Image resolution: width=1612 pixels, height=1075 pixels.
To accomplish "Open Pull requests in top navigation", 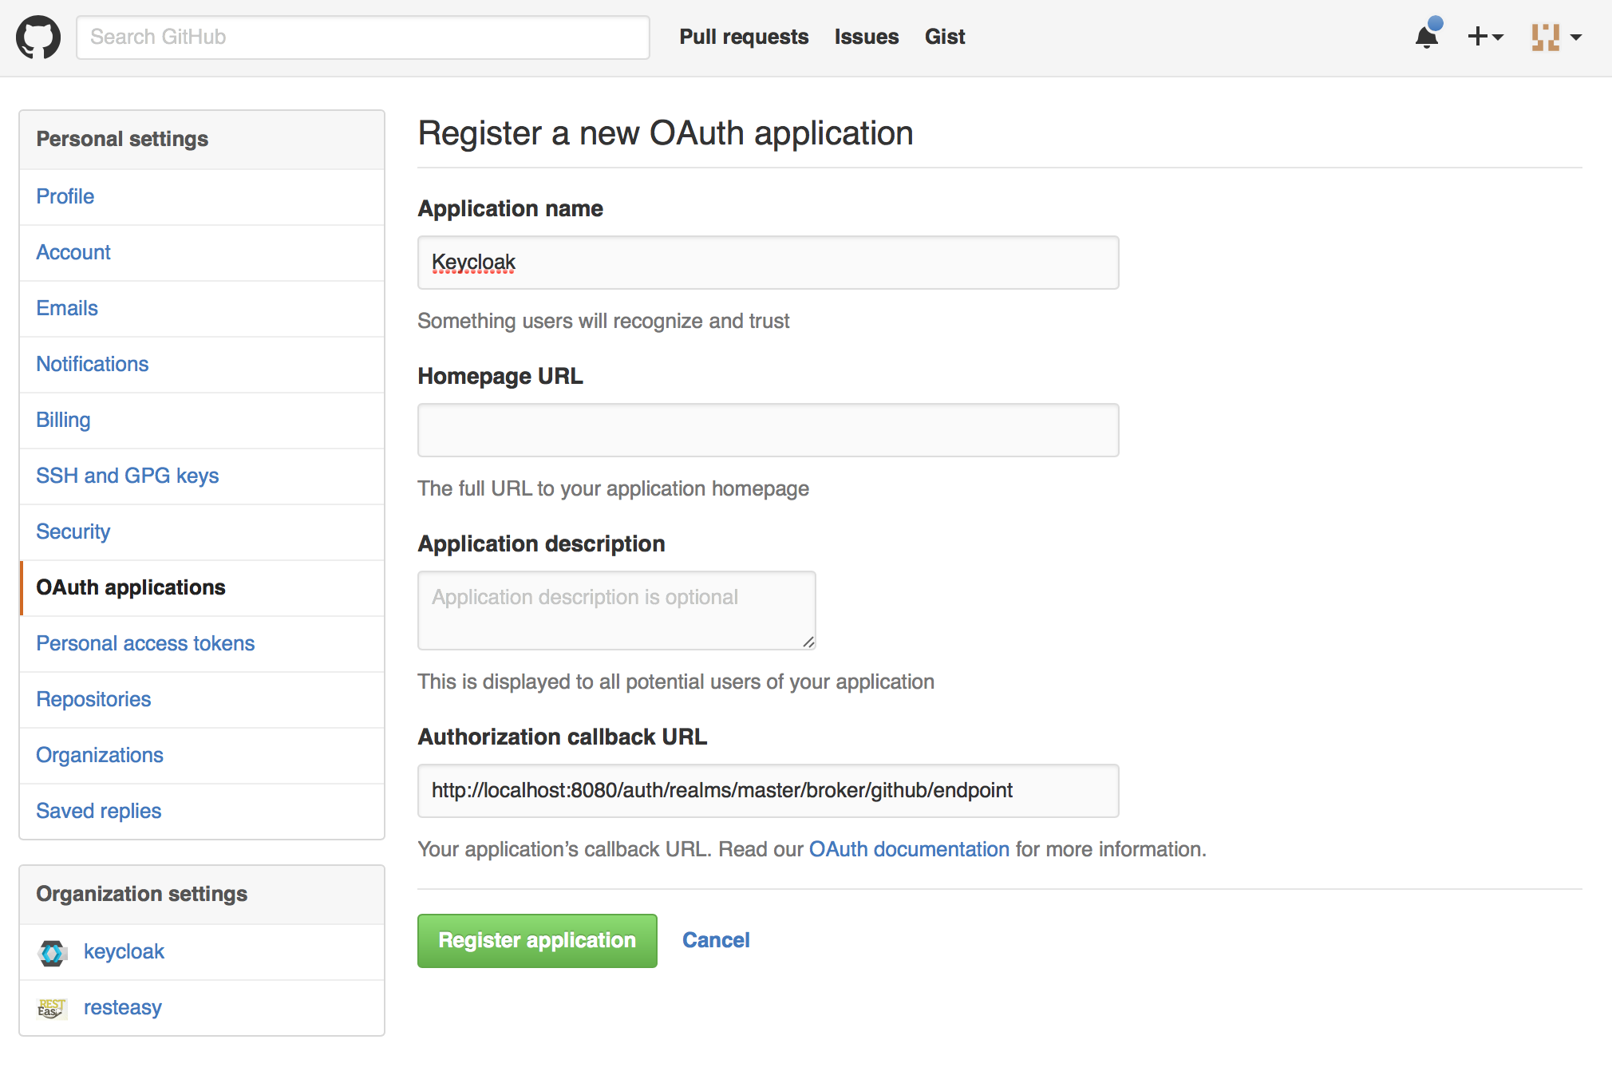I will (744, 37).
